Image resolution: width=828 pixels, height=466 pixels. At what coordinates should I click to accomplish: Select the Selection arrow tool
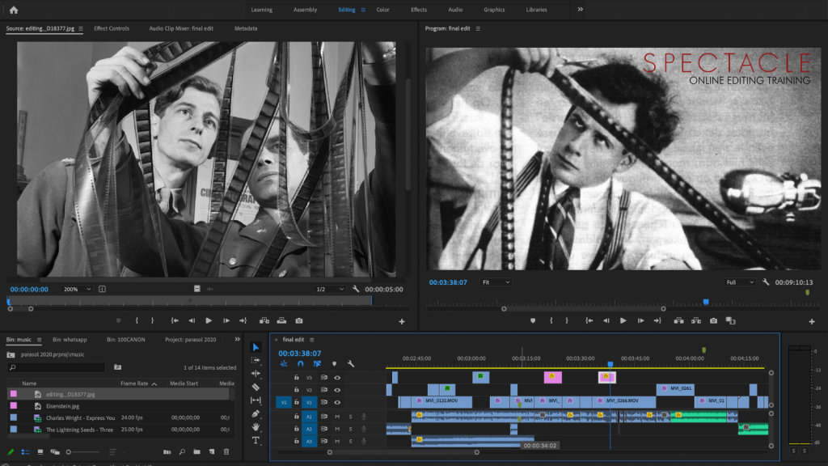256,347
